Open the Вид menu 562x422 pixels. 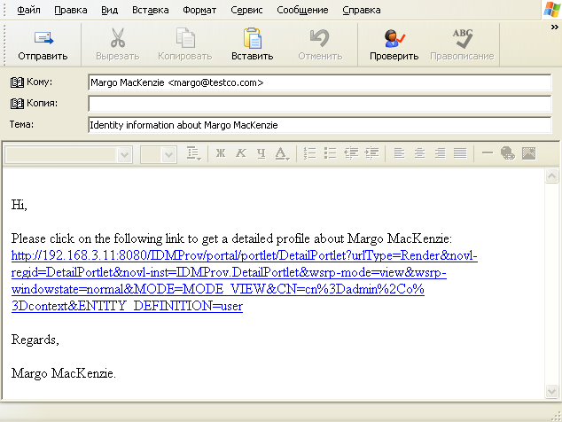[109, 10]
